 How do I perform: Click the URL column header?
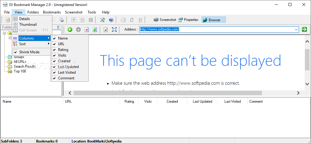point(91,101)
